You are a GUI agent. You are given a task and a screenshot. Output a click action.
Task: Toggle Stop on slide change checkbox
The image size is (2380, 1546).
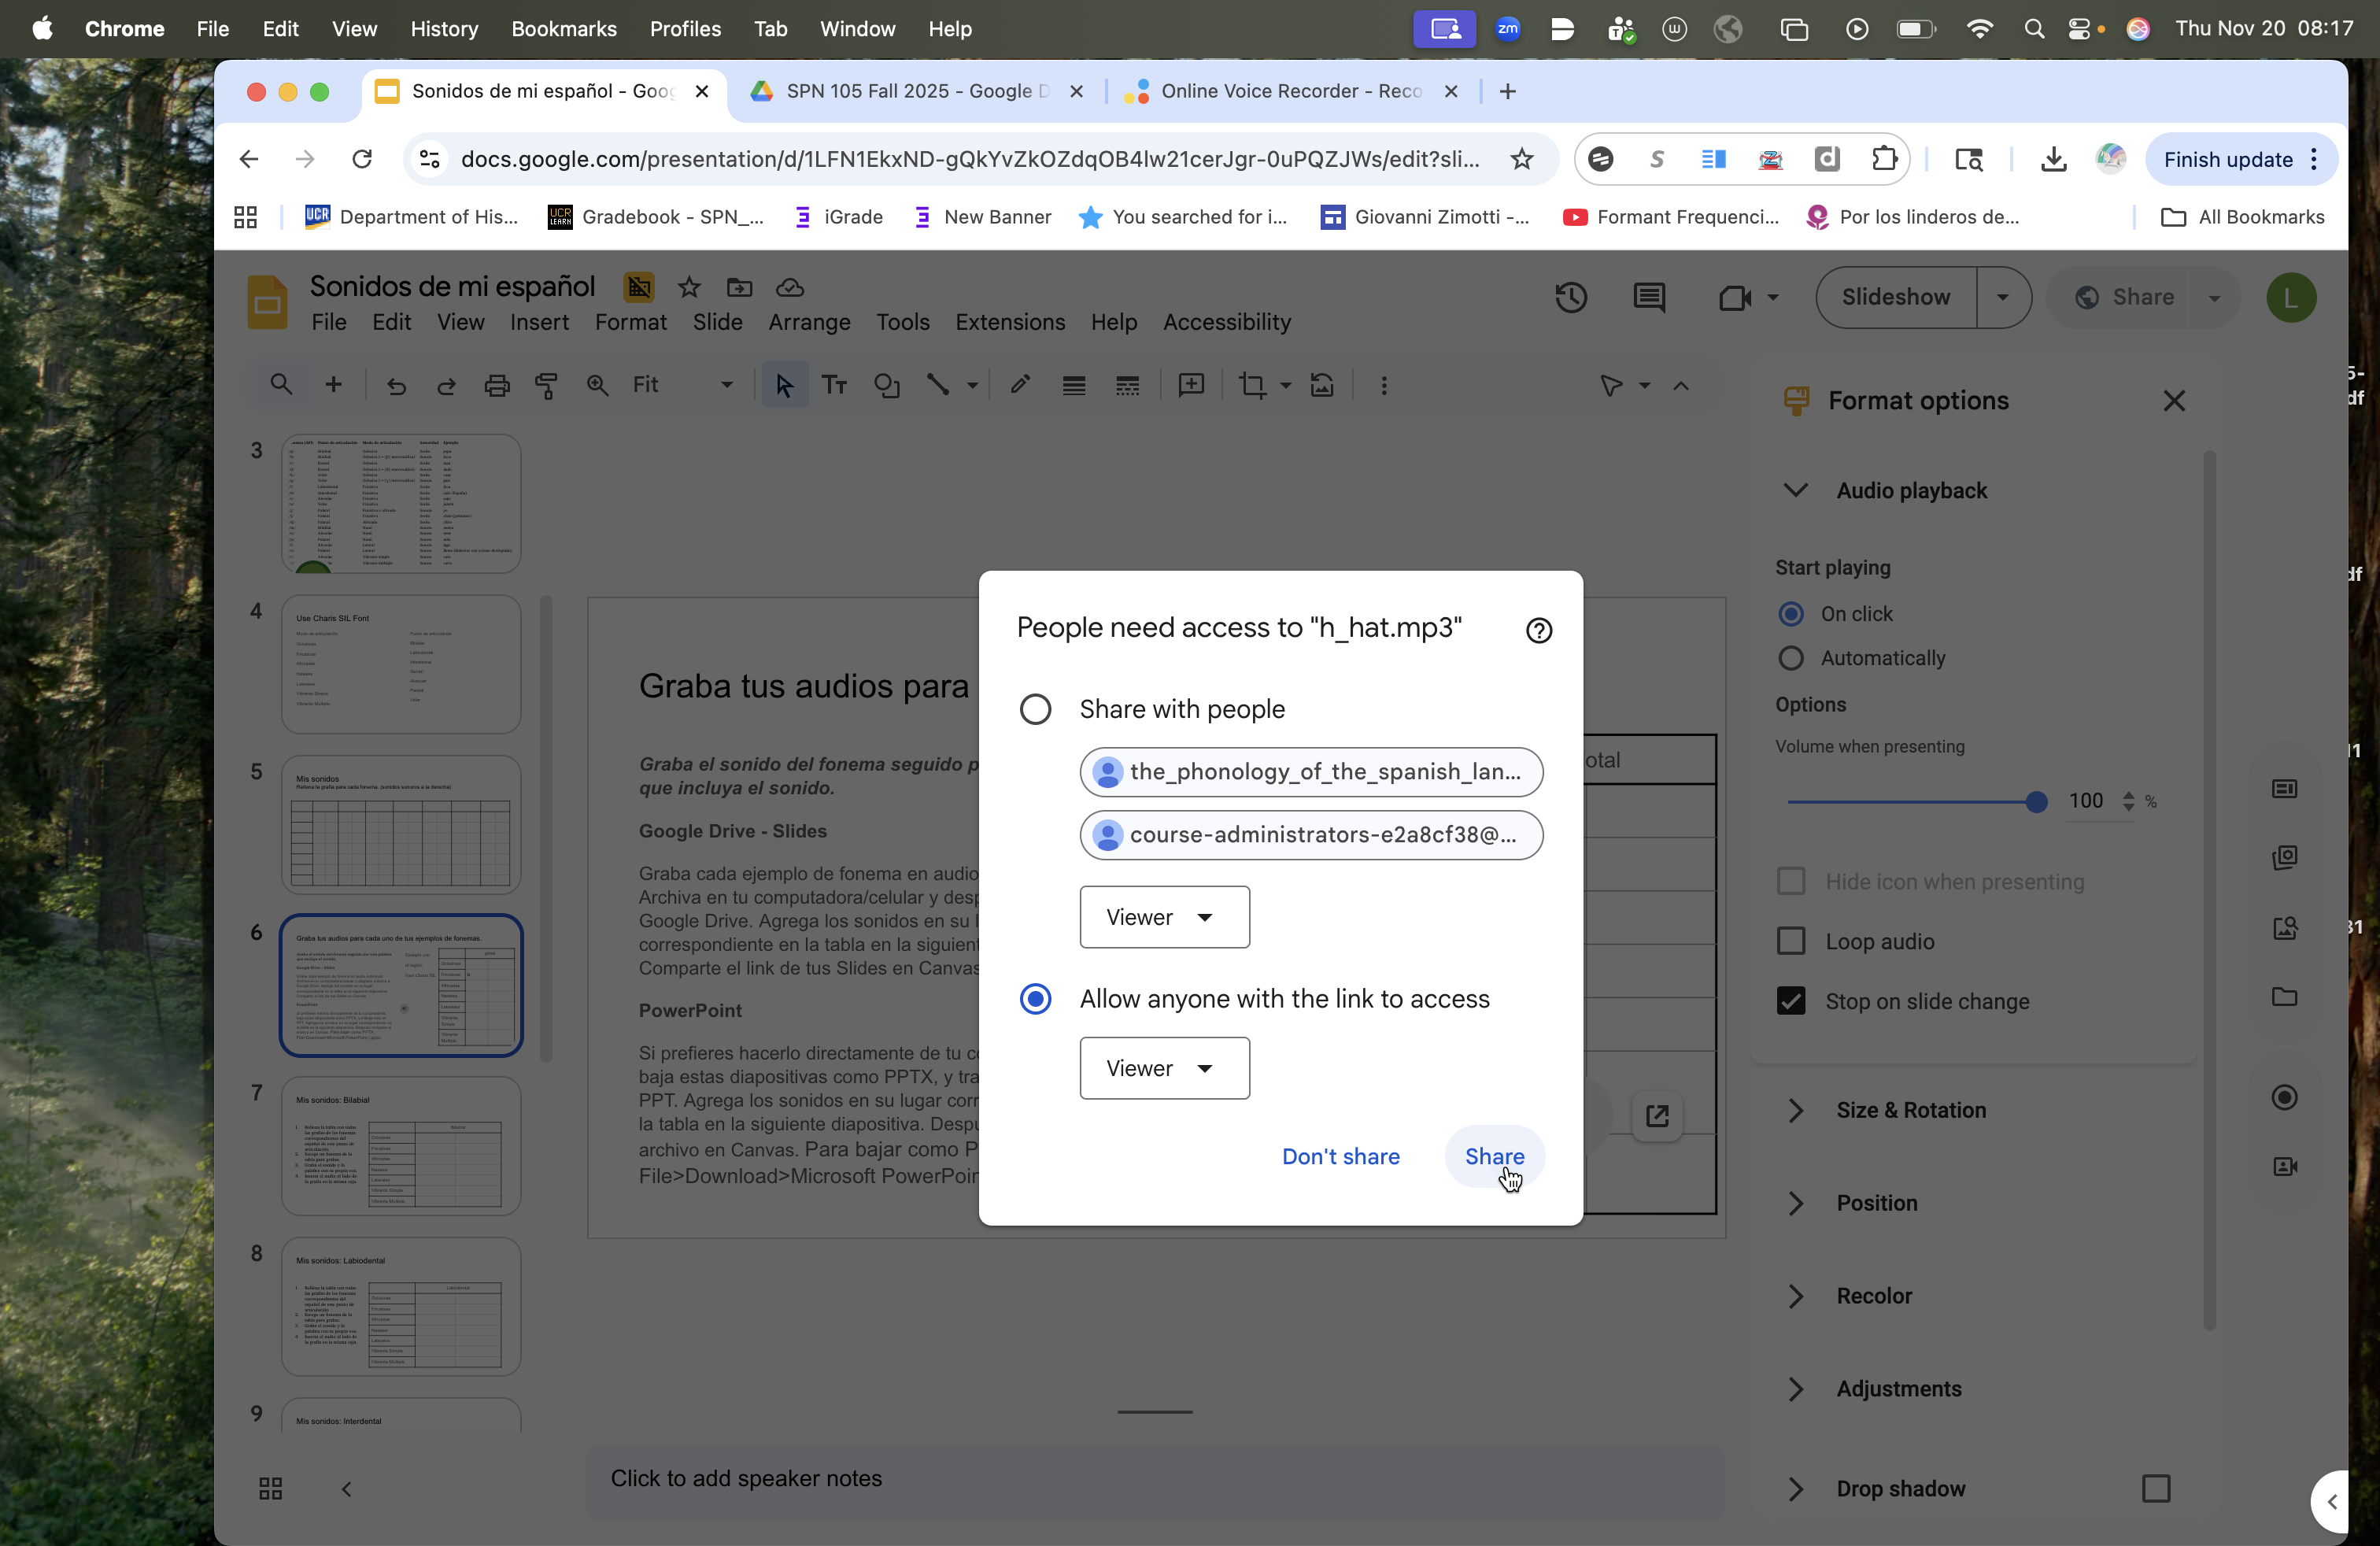tap(1791, 1001)
